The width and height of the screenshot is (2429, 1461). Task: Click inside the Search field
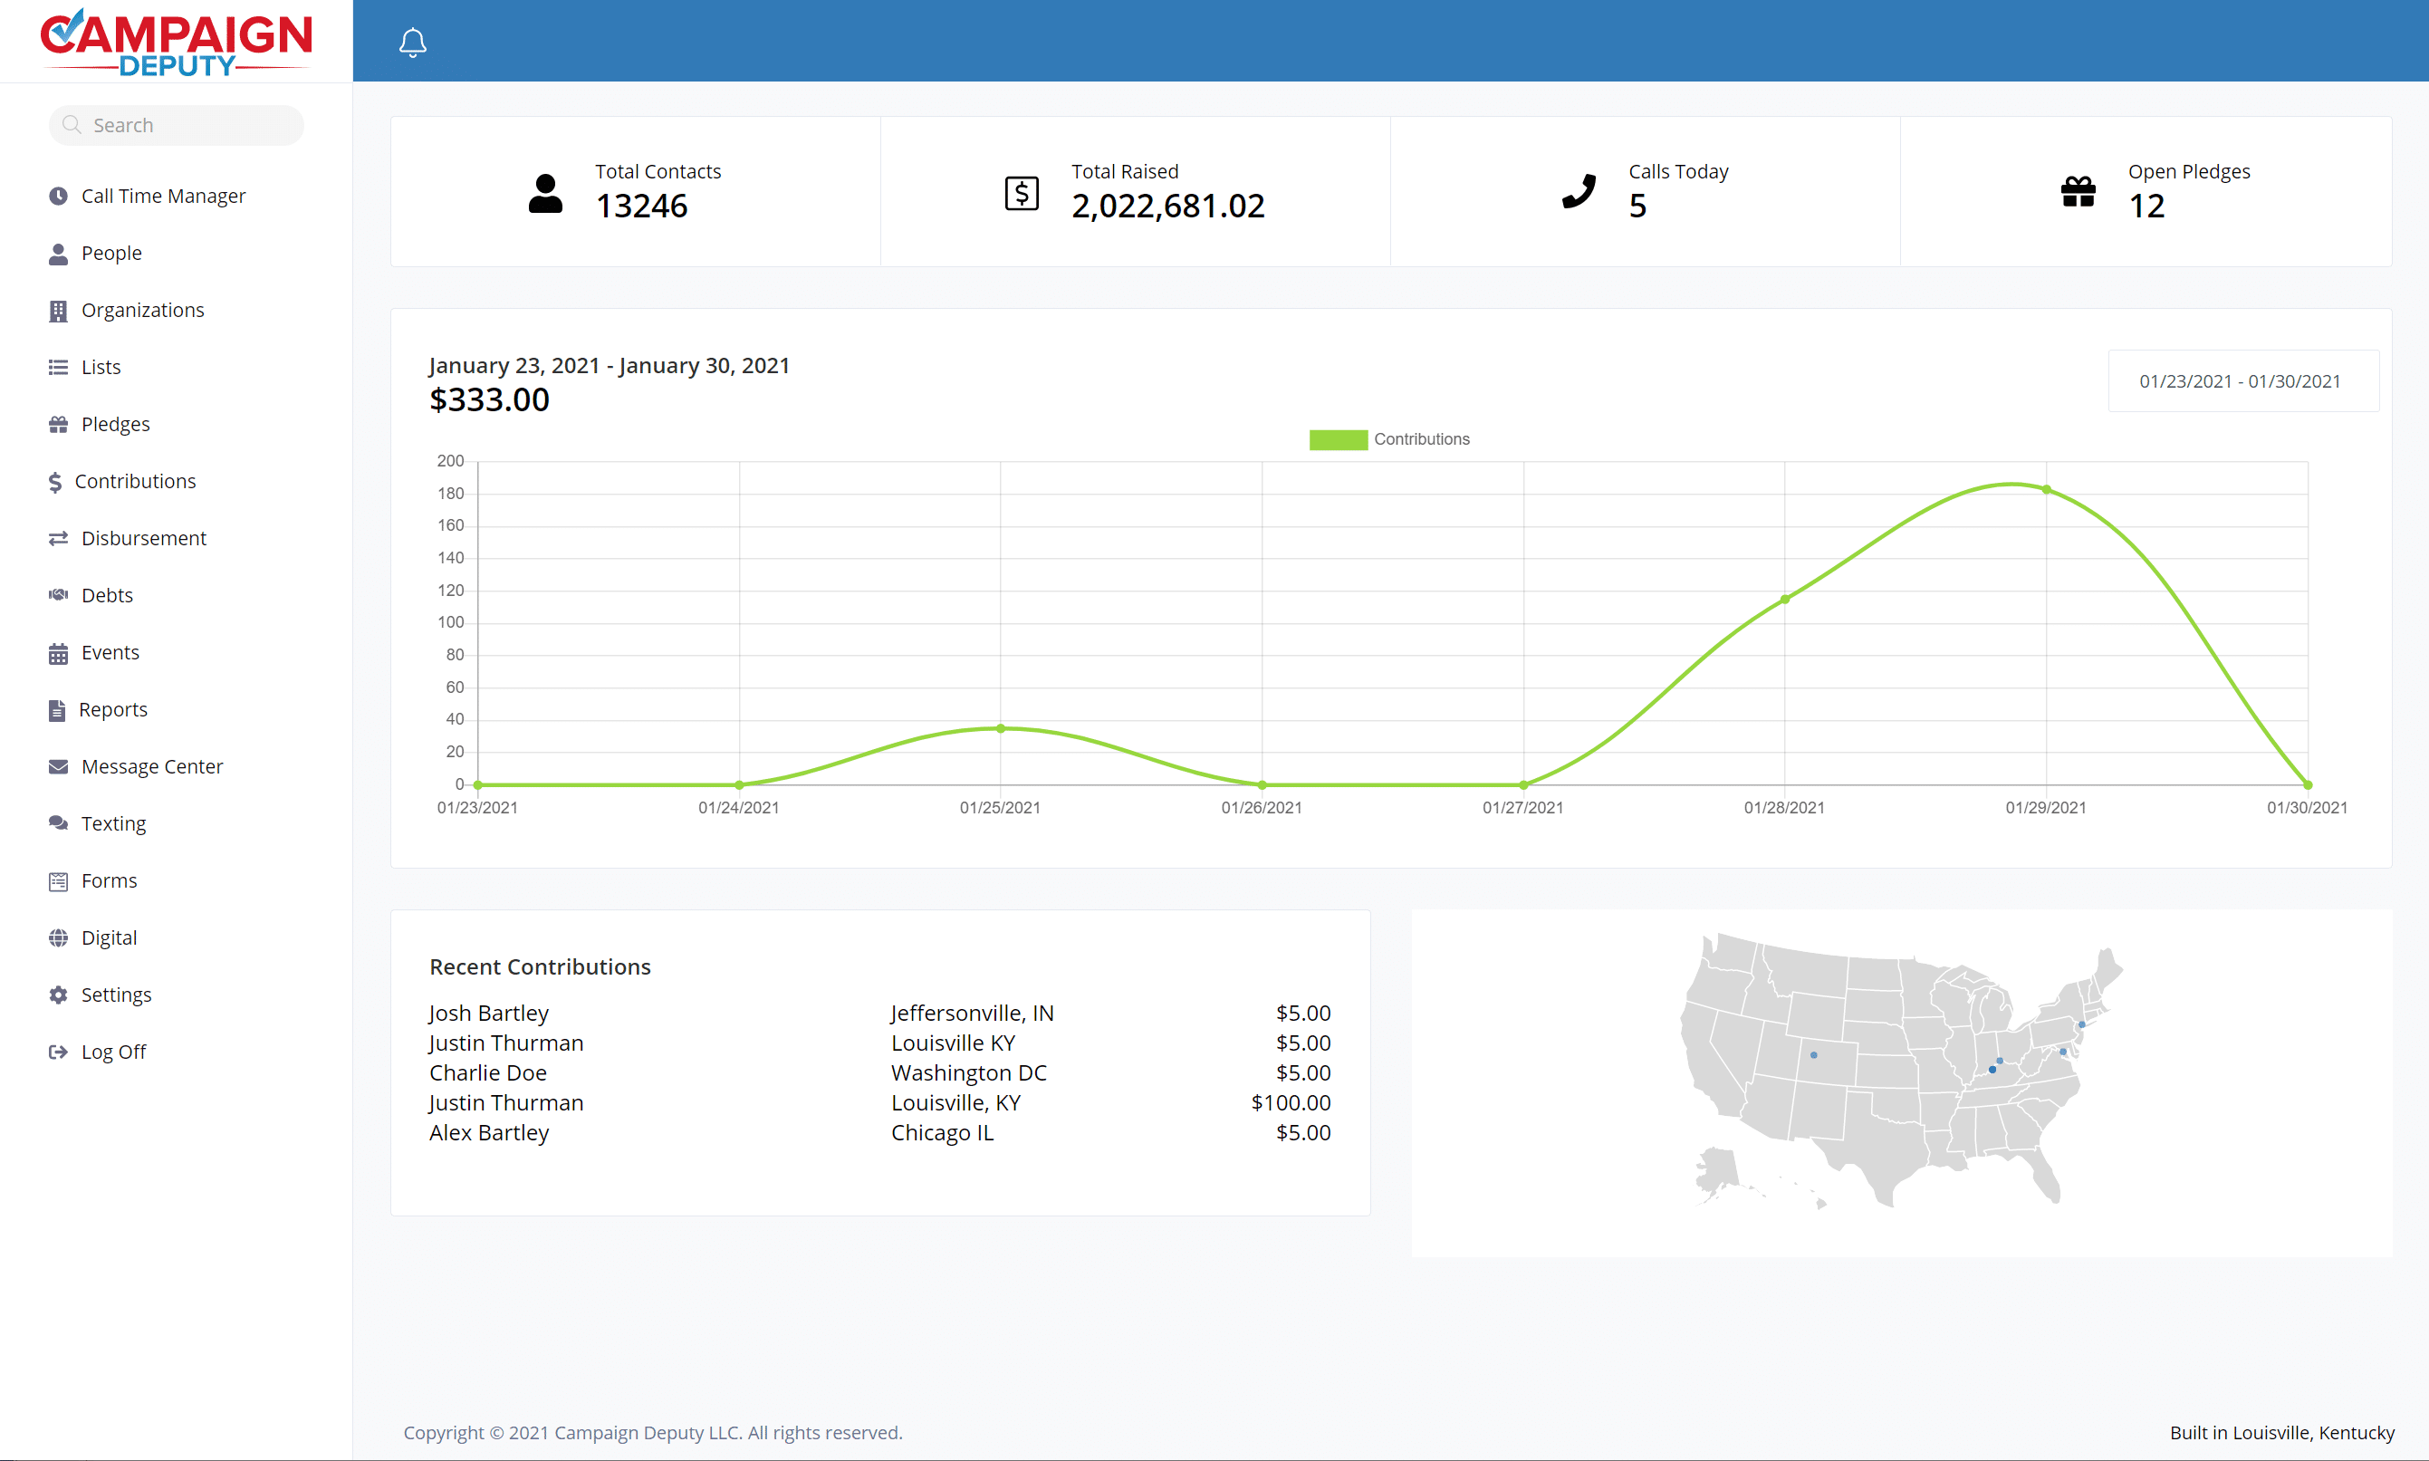pyautogui.click(x=177, y=125)
